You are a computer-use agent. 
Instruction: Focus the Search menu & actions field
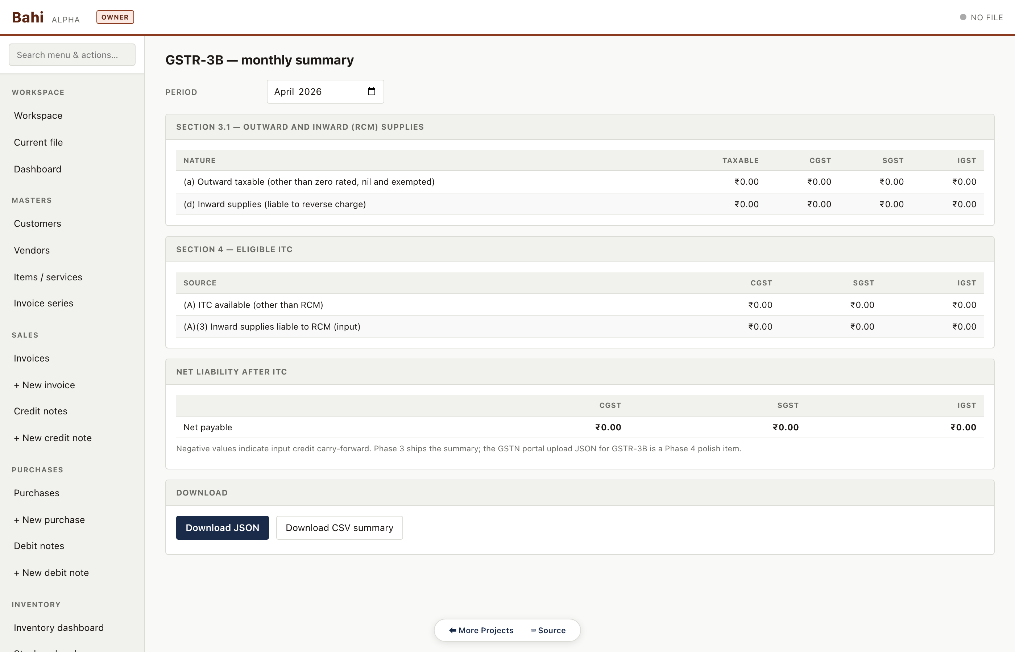tap(72, 55)
